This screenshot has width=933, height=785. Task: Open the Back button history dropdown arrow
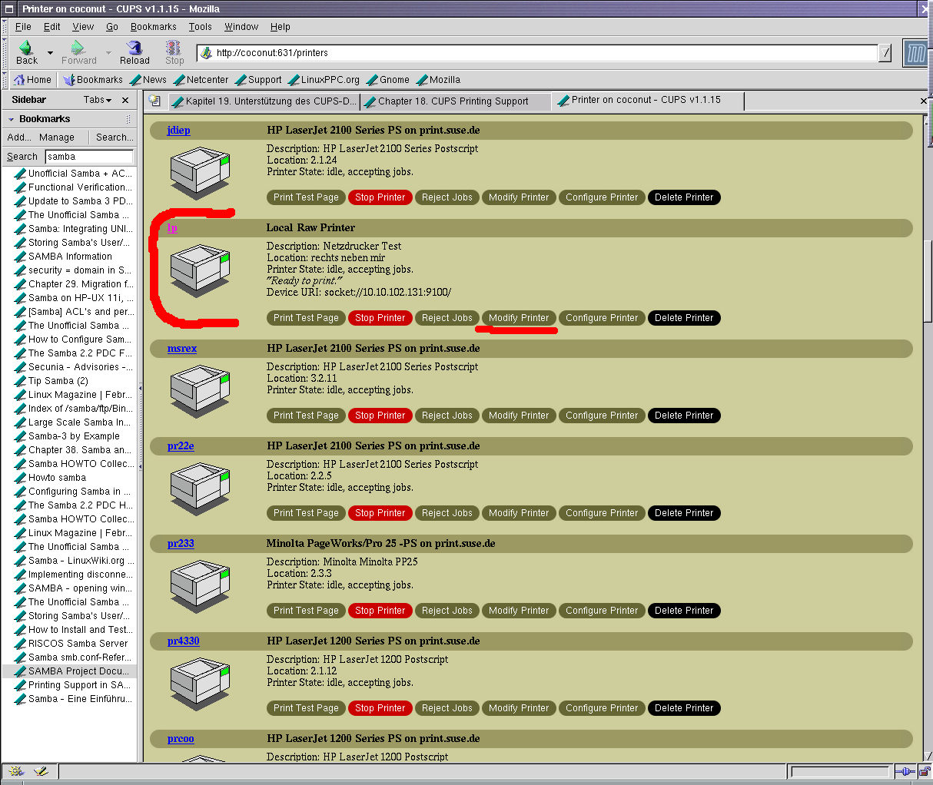[x=50, y=53]
